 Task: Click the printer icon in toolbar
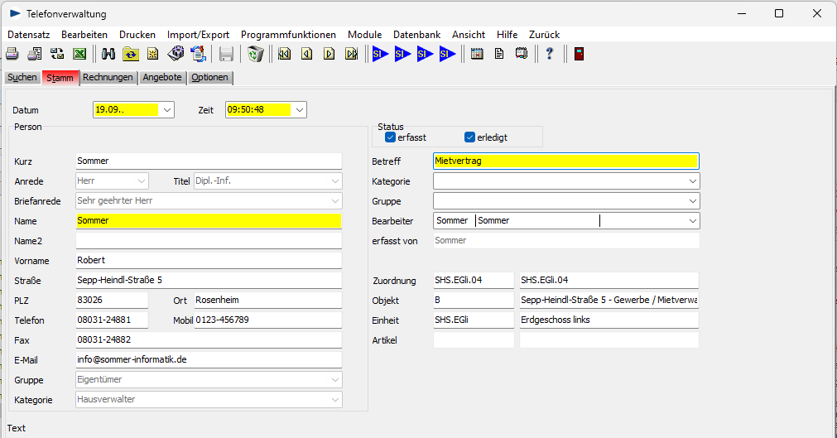[x=12, y=55]
